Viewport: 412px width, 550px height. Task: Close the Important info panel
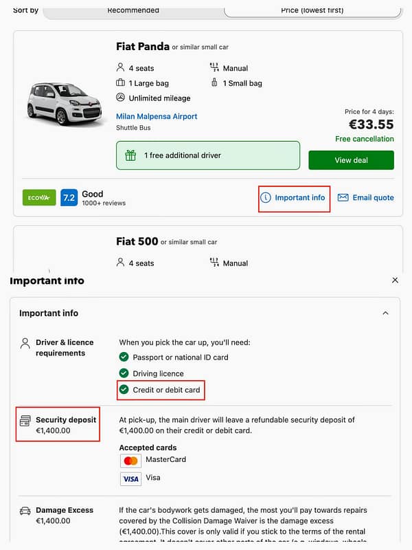pos(395,280)
